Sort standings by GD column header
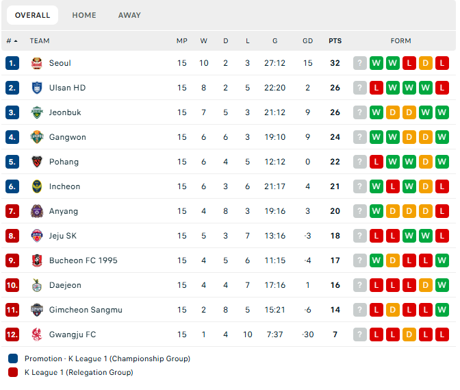Screen dimensions: 460x390 (307, 41)
